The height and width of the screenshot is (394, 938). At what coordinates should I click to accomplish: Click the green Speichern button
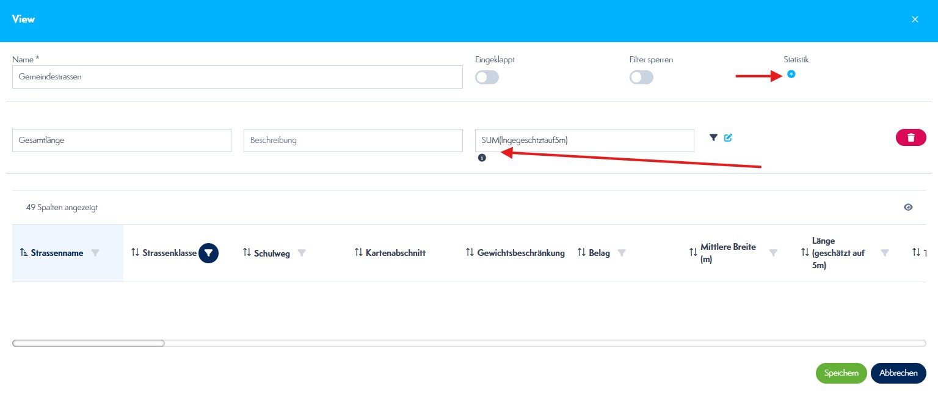point(841,373)
